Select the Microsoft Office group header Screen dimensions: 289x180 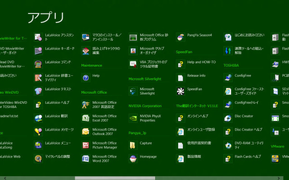click(x=94, y=92)
